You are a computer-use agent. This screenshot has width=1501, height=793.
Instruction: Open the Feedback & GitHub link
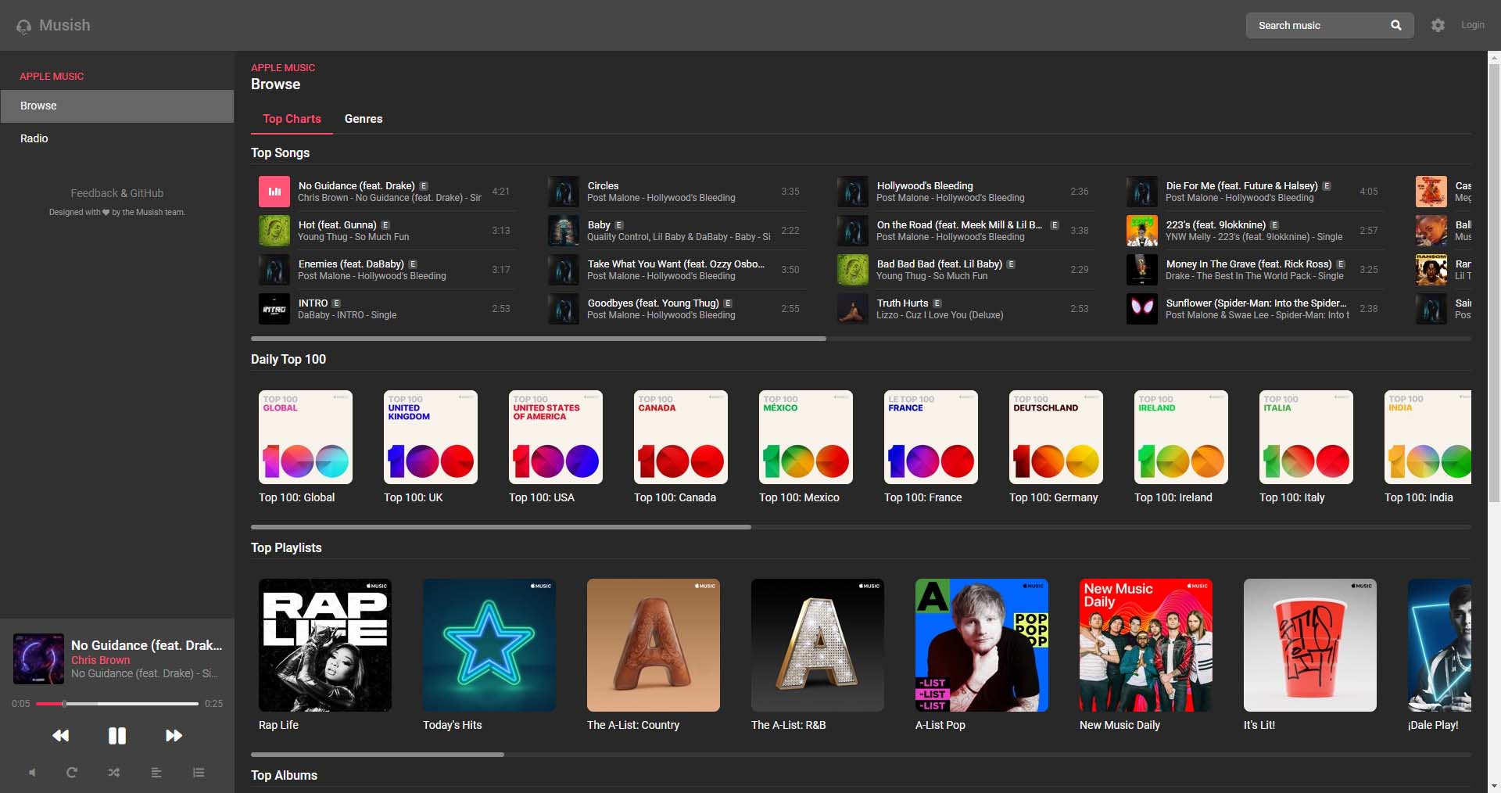[x=117, y=193]
